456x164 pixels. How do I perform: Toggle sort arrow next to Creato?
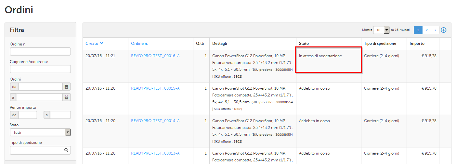pos(102,44)
